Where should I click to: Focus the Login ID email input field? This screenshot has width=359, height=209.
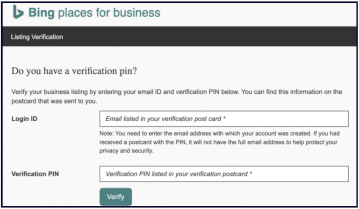tap(224, 119)
